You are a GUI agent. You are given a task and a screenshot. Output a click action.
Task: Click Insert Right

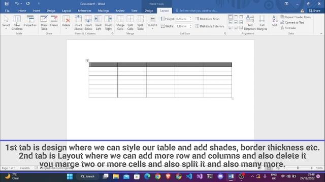coord(108,23)
